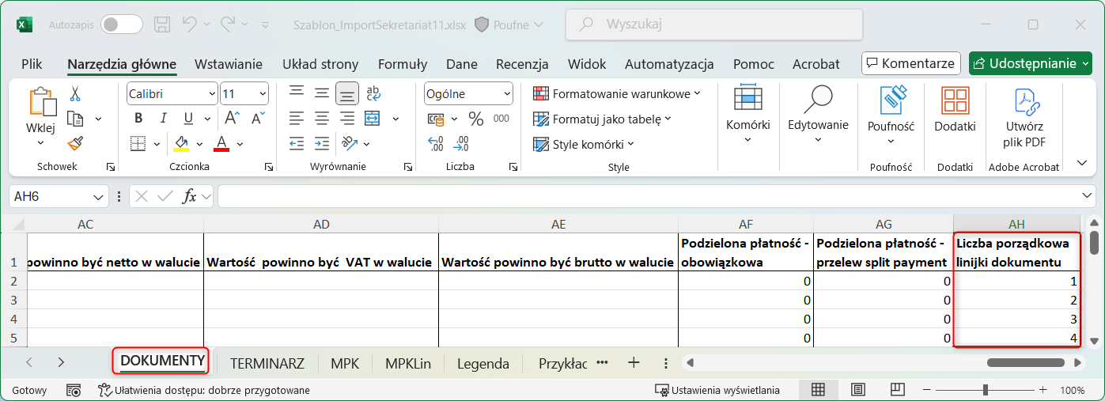The height and width of the screenshot is (401, 1105).
Task: Switch to the Dane tab
Action: point(462,64)
